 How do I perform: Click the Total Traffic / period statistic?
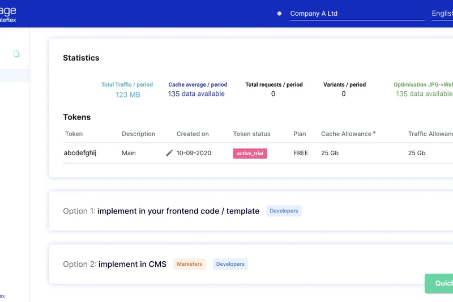(x=127, y=90)
